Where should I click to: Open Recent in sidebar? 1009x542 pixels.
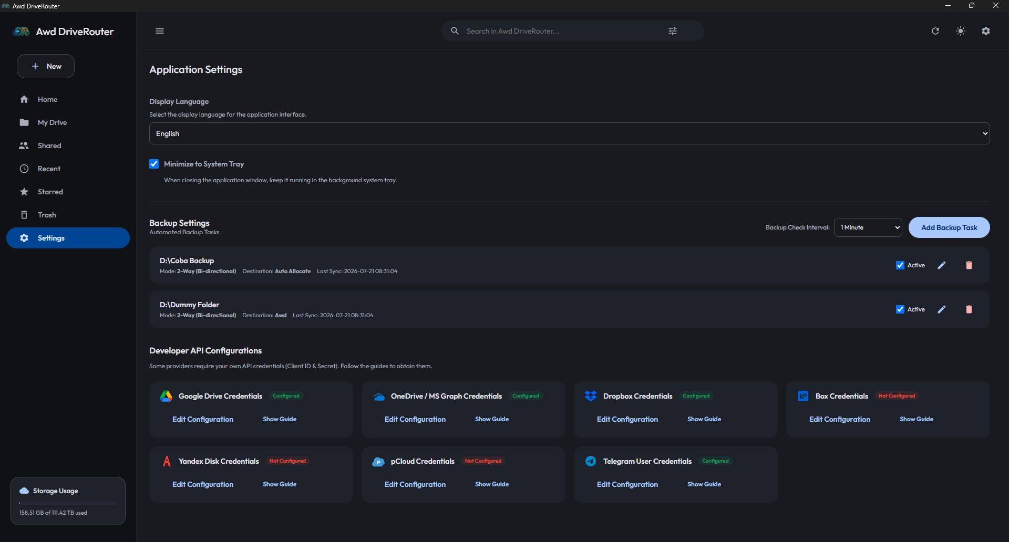click(x=68, y=169)
